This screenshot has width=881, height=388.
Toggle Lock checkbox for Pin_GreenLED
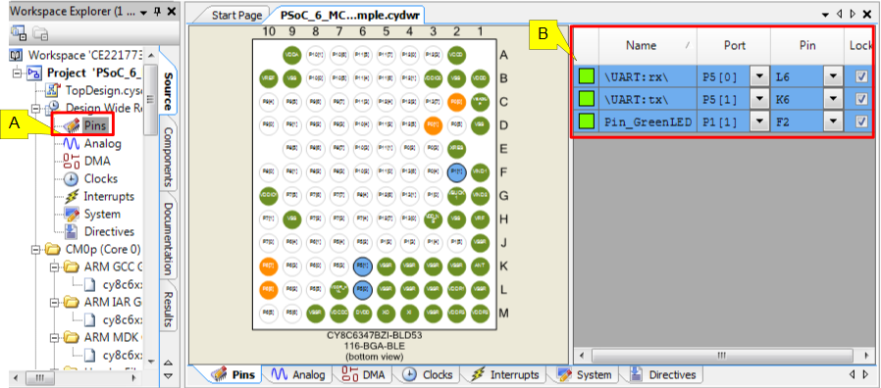(861, 121)
